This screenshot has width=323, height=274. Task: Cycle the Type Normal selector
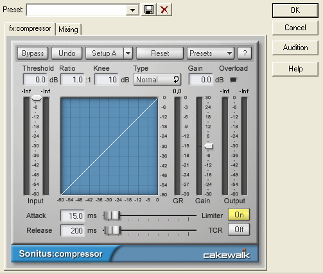click(x=157, y=80)
